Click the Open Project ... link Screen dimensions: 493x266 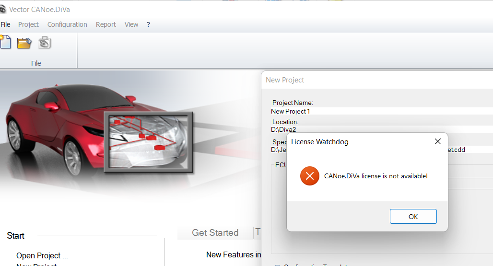[x=42, y=255]
